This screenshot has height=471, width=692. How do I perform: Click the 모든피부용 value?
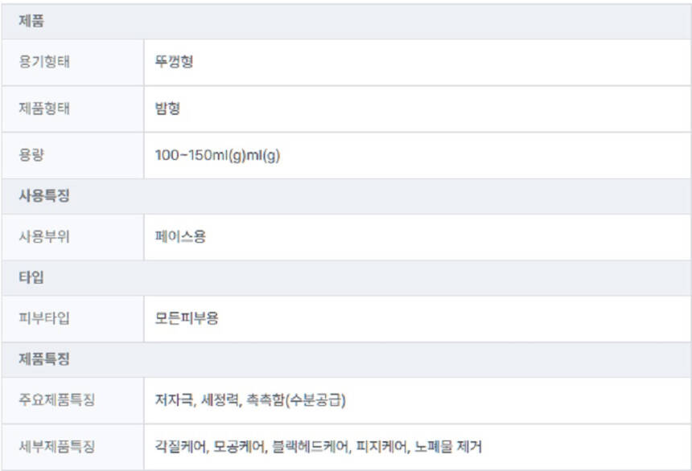(187, 318)
